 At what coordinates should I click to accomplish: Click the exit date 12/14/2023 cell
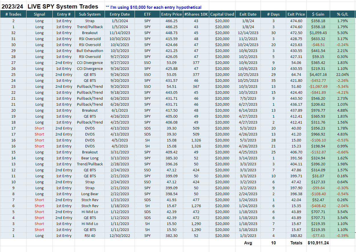[x=248, y=33]
